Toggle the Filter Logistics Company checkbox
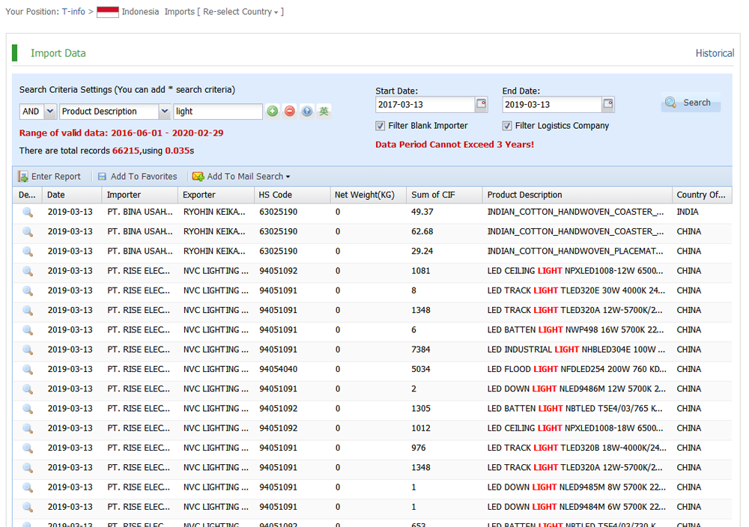The width and height of the screenshot is (749, 527). [507, 126]
